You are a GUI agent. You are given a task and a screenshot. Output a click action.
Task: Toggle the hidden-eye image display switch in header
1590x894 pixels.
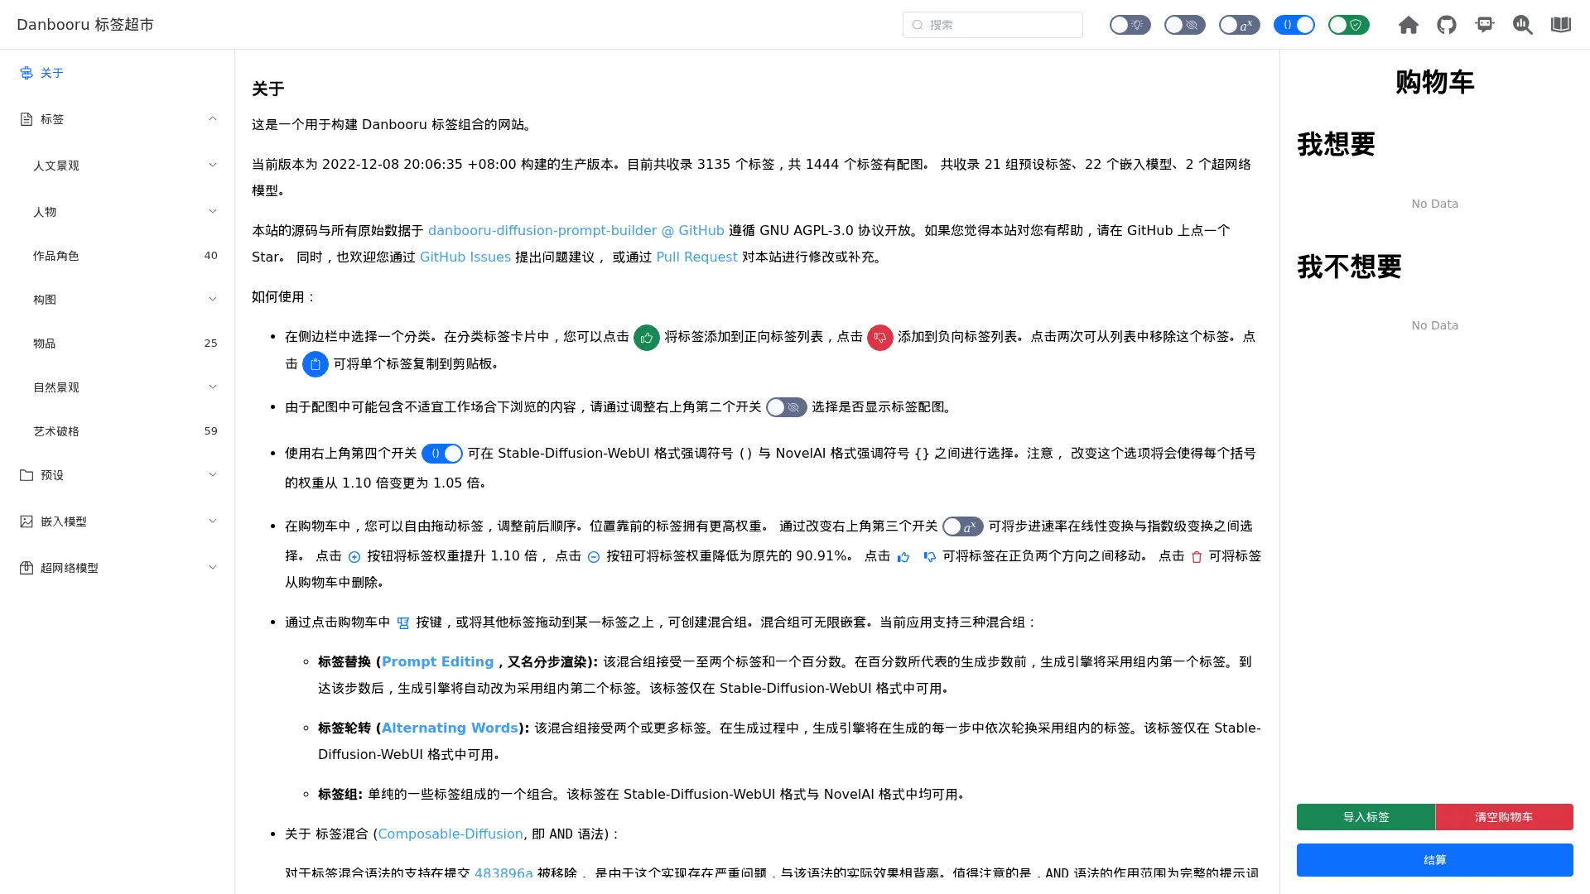[x=1184, y=25]
